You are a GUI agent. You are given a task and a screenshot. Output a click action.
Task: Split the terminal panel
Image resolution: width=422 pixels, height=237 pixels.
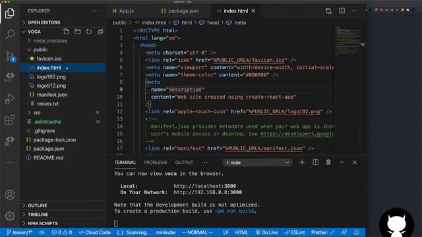pos(315,163)
